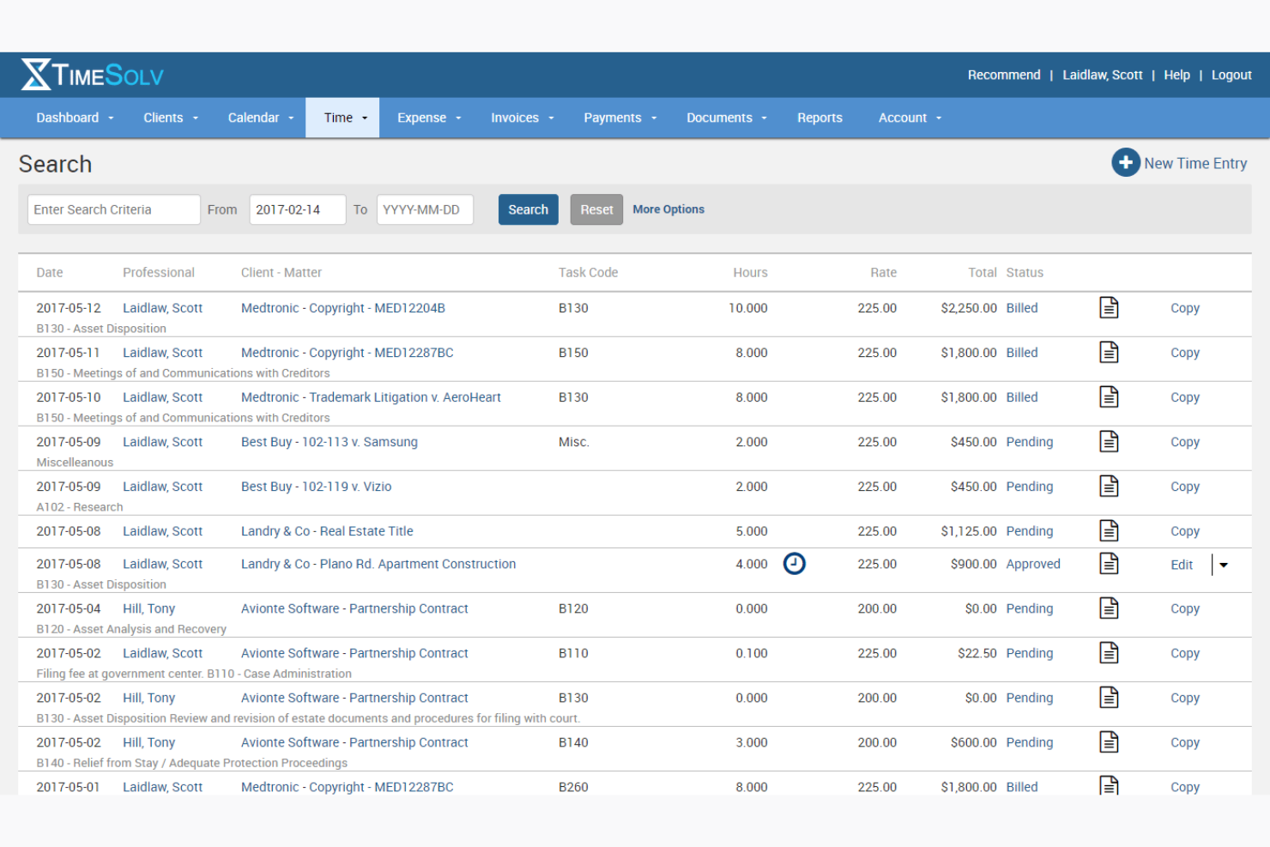Open document icon for 2017-05-04 Hill, Tony entry
Image resolution: width=1270 pixels, height=847 pixels.
(x=1109, y=608)
